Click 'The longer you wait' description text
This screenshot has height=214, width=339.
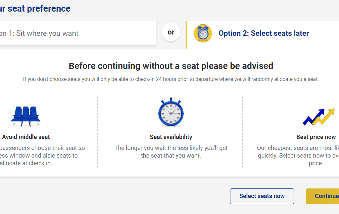pyautogui.click(x=171, y=152)
